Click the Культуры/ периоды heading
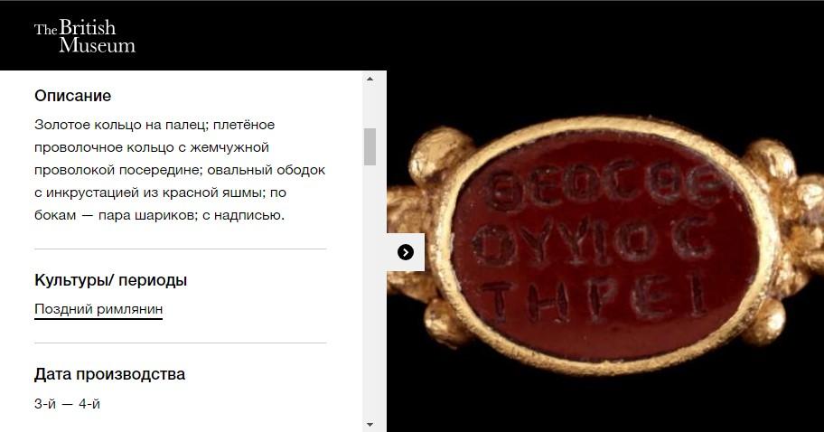Image resolution: width=824 pixels, height=432 pixels. (111, 280)
